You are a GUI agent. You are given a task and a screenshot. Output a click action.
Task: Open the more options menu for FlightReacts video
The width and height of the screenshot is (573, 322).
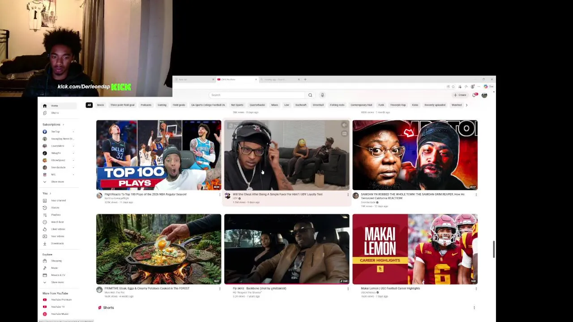point(220,195)
